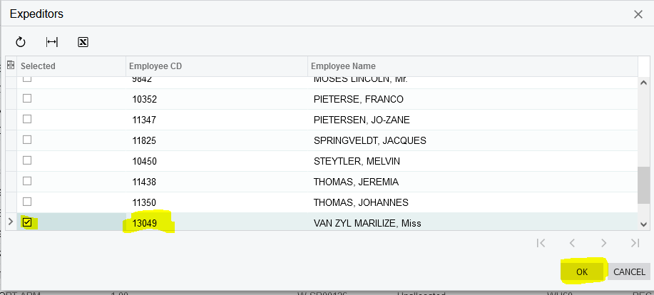Viewport: 654px width, 295px height.
Task: Select the checkbox for STEYTLER, MELVIN
Action: (28, 161)
